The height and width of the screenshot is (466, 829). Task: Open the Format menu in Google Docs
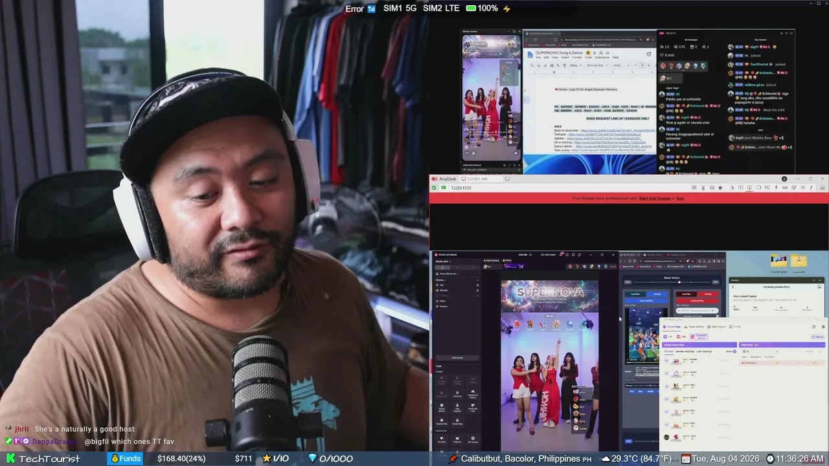(576, 58)
